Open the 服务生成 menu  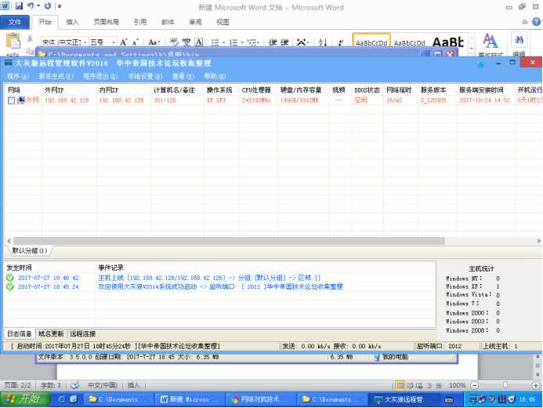[56, 76]
